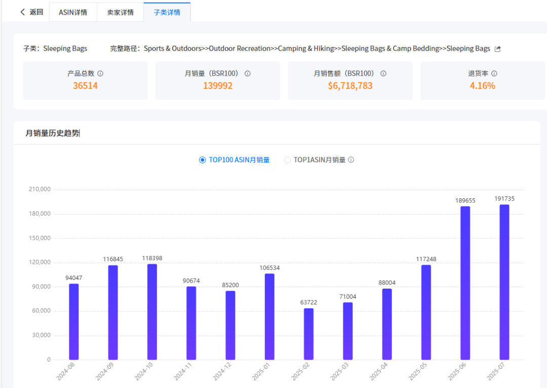Screen dimensions: 547x388
Task: Open external link icon after Sleeping Bags path
Action: pyautogui.click(x=497, y=49)
